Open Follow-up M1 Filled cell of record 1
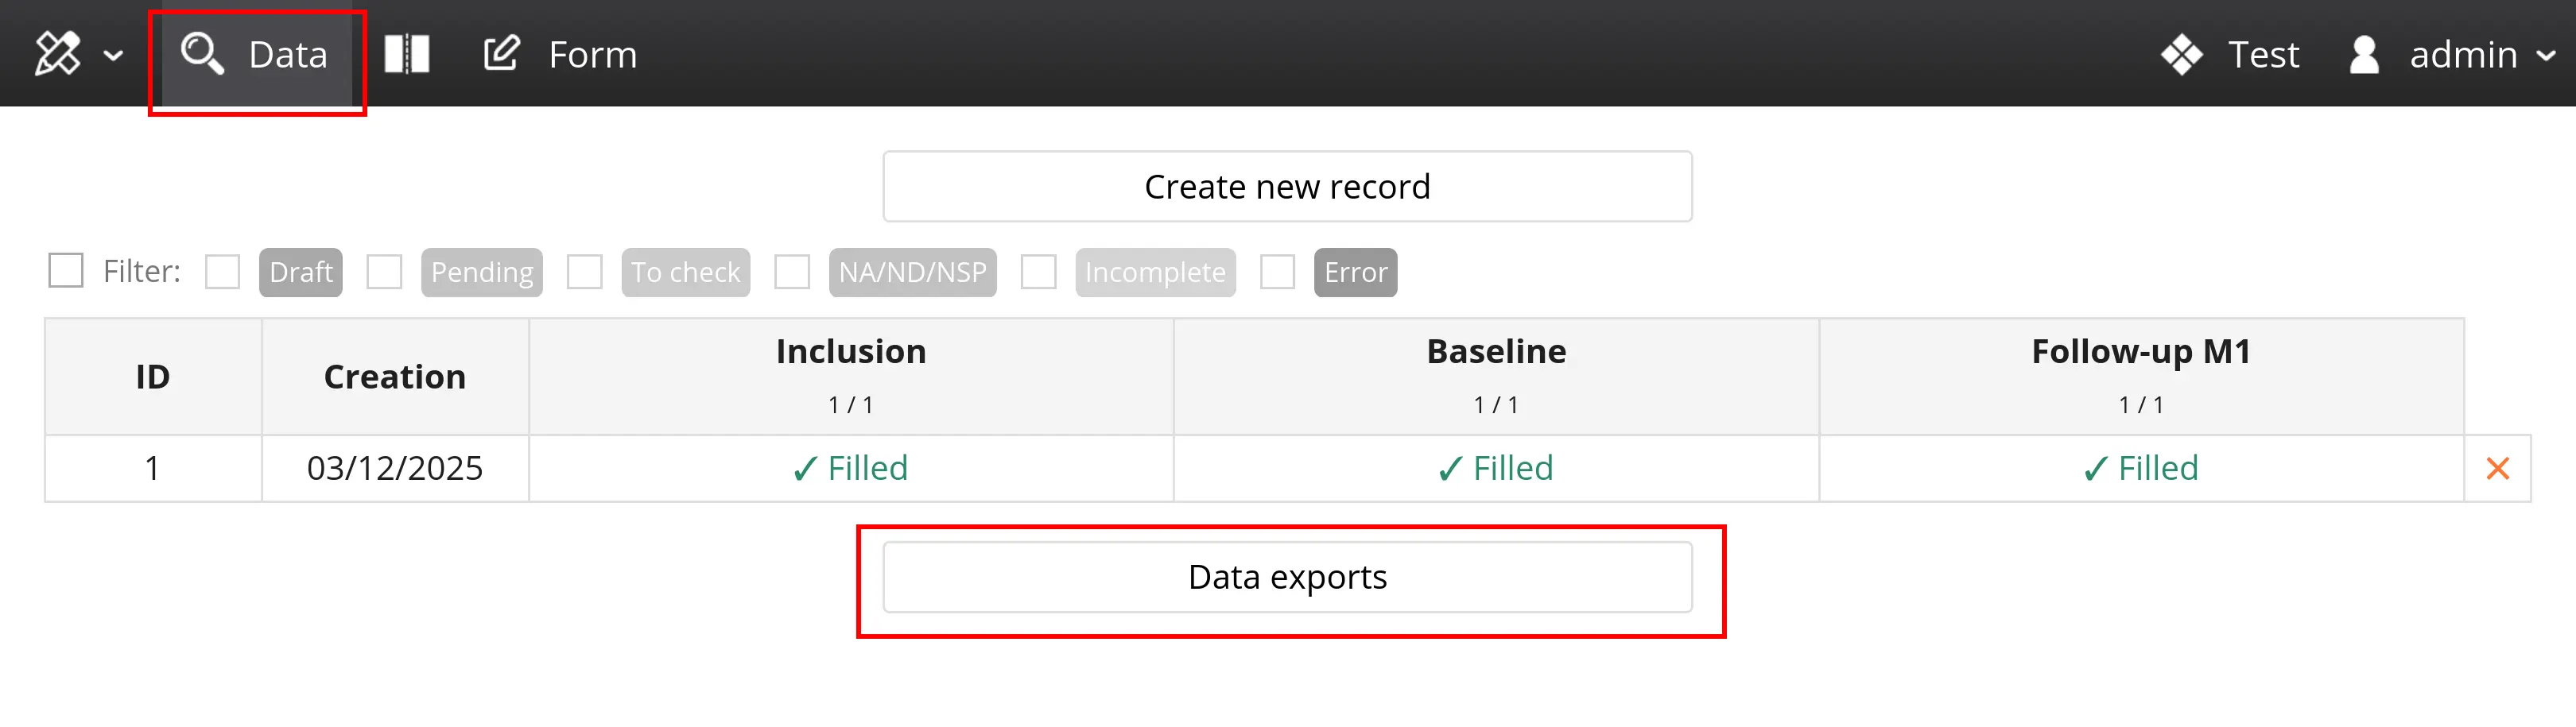This screenshot has height=727, width=2576. pos(2140,468)
